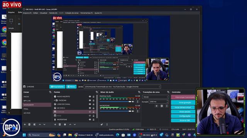Click Iniciar câmera virtual button
This screenshot has height=138, width=247.
click(183, 107)
